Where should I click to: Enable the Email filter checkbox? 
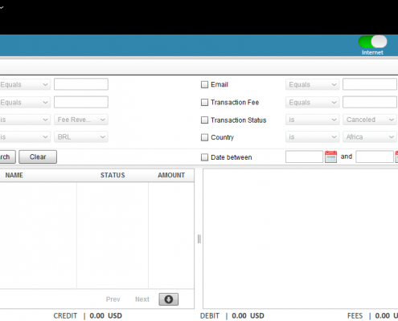pos(204,85)
